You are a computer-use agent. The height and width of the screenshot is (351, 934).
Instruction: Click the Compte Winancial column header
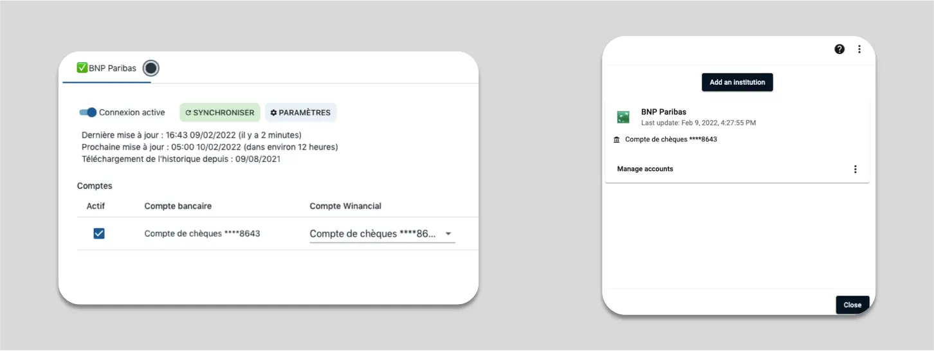point(345,206)
